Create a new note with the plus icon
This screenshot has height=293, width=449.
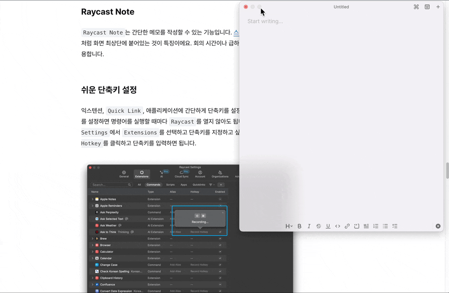pos(438,7)
